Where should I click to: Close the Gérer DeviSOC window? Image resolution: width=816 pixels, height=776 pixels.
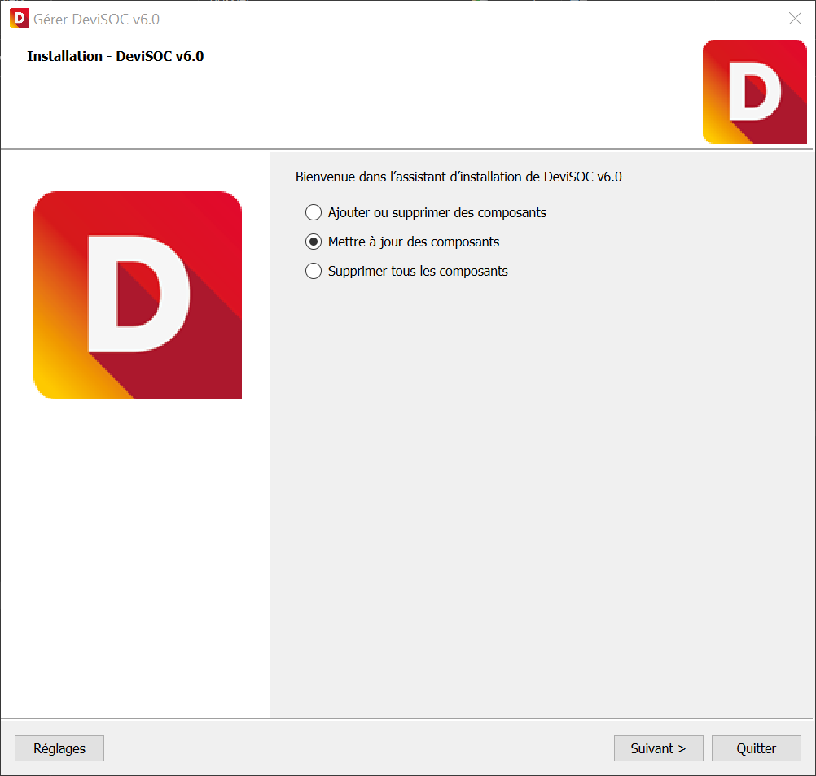point(795,19)
